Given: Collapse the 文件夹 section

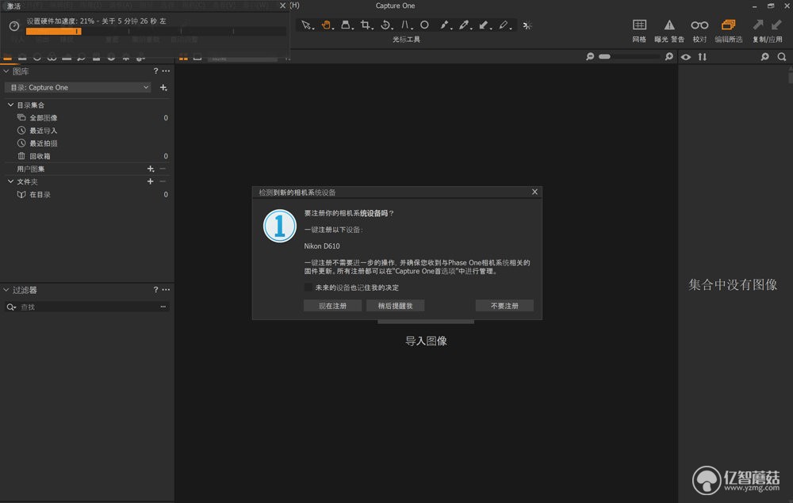Looking at the screenshot, I should point(10,181).
